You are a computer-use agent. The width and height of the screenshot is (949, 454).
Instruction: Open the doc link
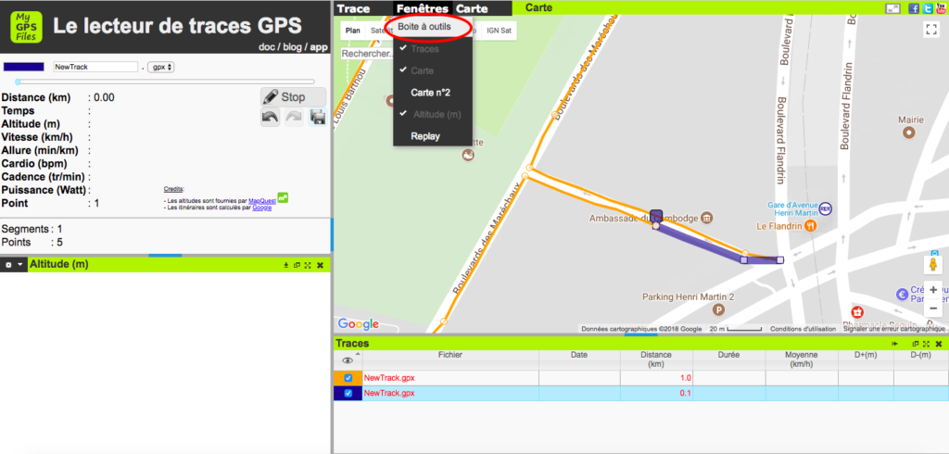pyautogui.click(x=267, y=46)
